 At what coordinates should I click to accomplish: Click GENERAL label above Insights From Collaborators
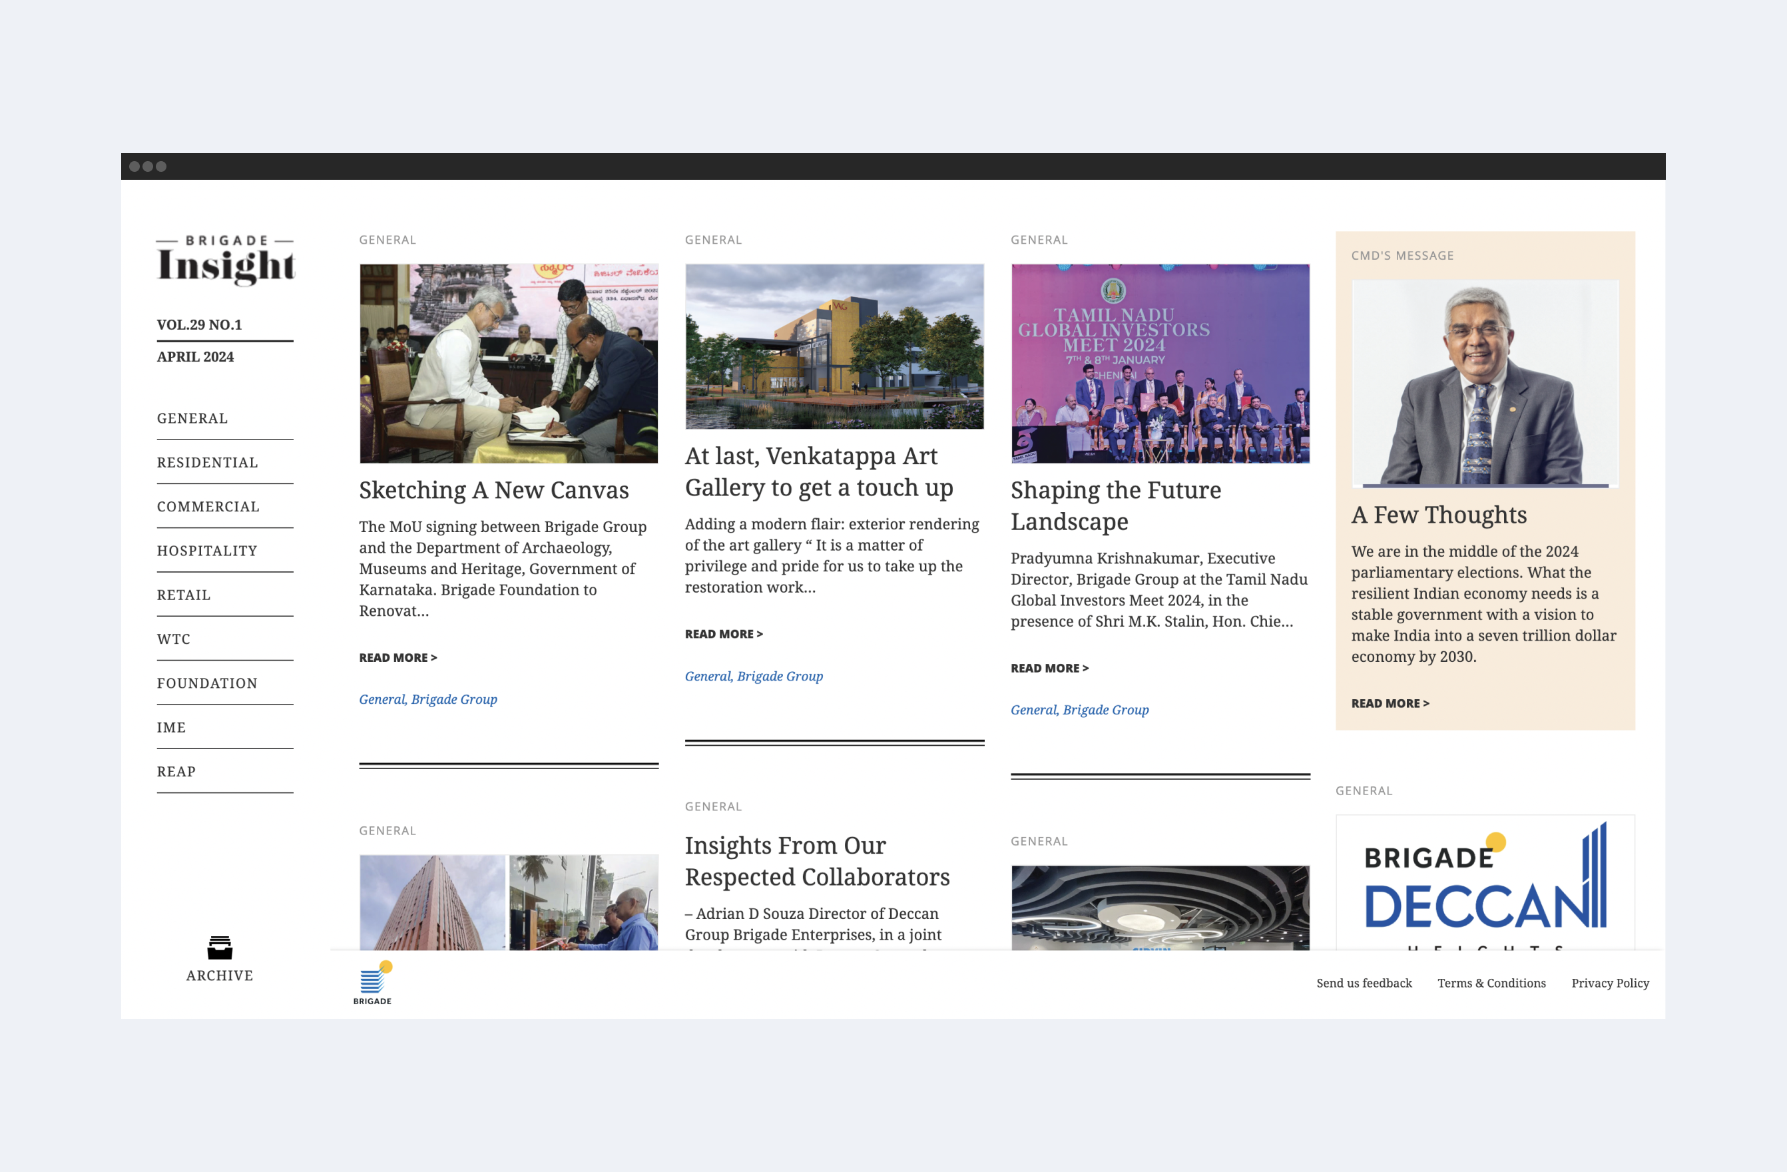click(713, 806)
